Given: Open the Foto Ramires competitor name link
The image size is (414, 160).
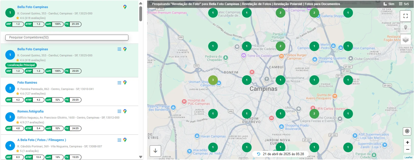Looking at the screenshot, I should [x=27, y=83].
